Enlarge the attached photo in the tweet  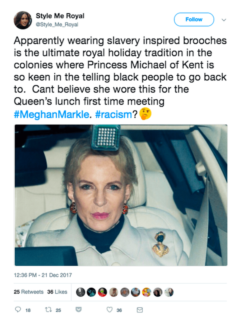(121, 195)
